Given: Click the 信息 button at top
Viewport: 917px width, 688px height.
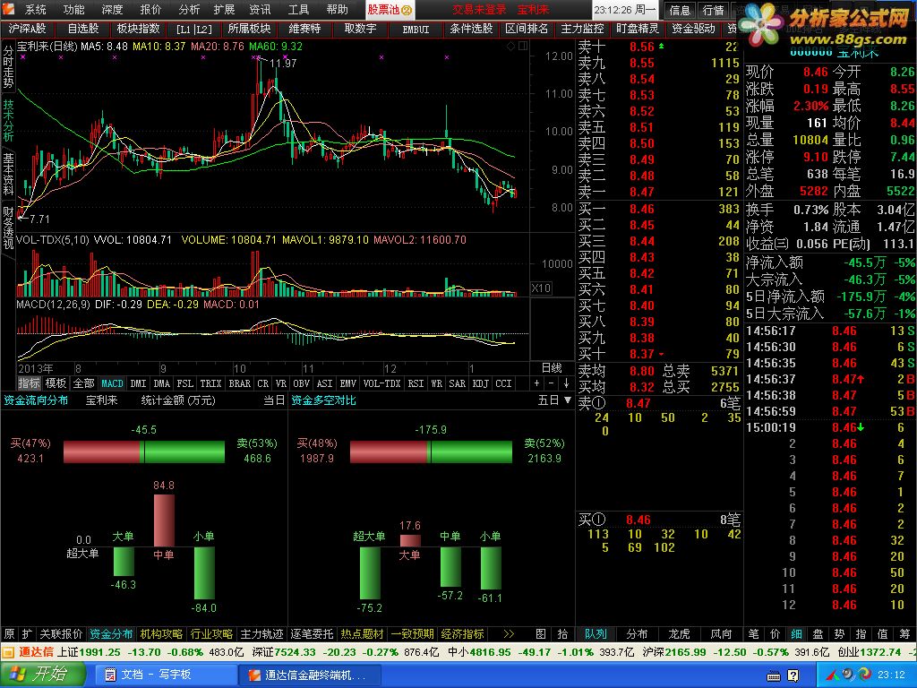Looking at the screenshot, I should click(680, 10).
